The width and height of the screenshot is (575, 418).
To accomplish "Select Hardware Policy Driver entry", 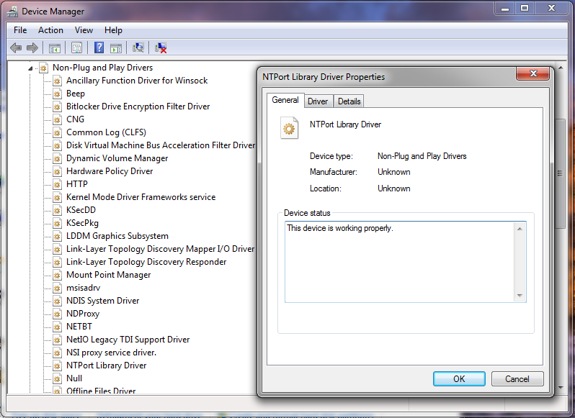I will click(110, 171).
